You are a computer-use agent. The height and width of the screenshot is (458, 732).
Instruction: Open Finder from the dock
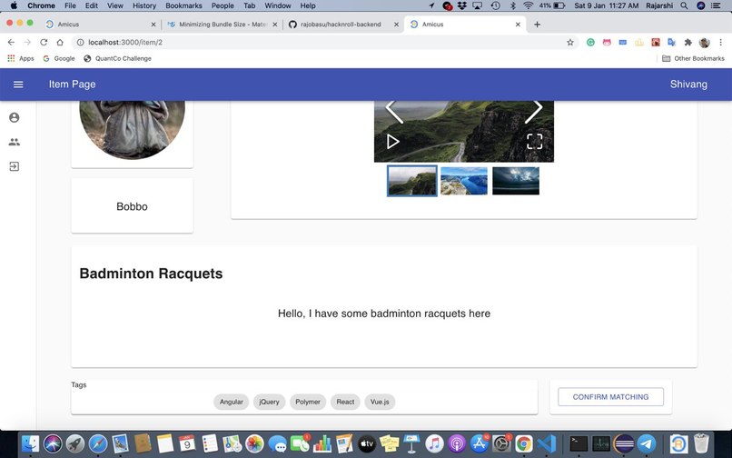(31, 443)
